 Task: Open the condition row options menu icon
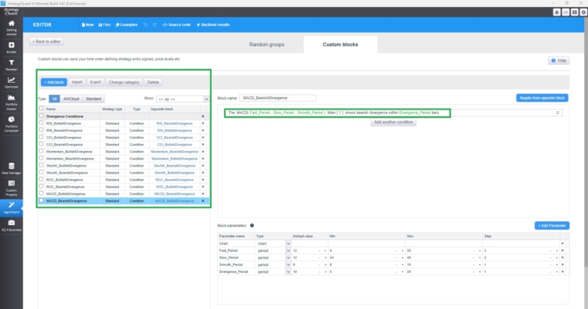click(557, 113)
